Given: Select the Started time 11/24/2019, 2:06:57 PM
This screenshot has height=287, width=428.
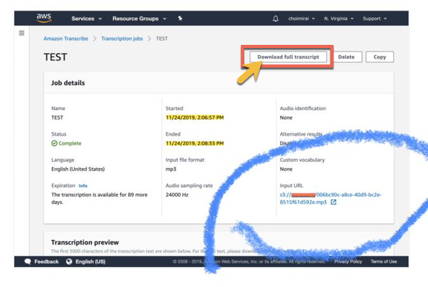Looking at the screenshot, I should (195, 118).
